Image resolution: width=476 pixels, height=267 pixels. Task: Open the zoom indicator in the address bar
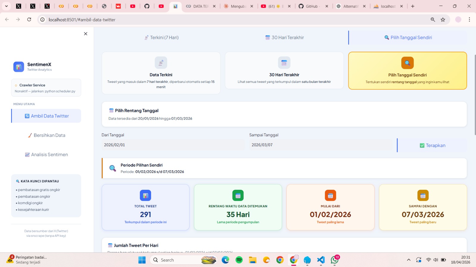433,20
